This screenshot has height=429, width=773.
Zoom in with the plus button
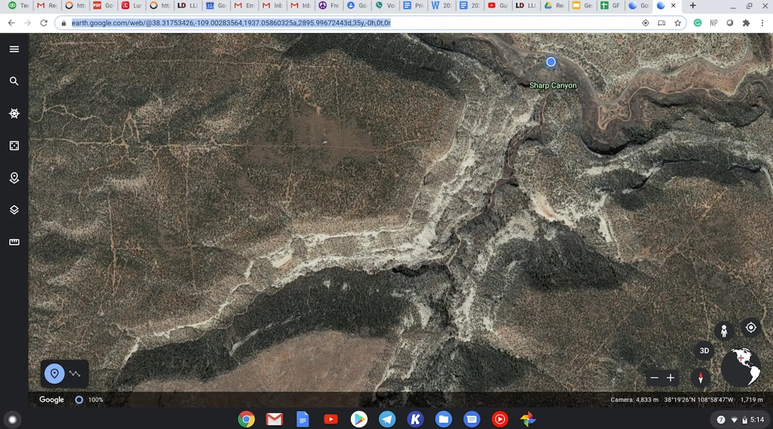670,378
